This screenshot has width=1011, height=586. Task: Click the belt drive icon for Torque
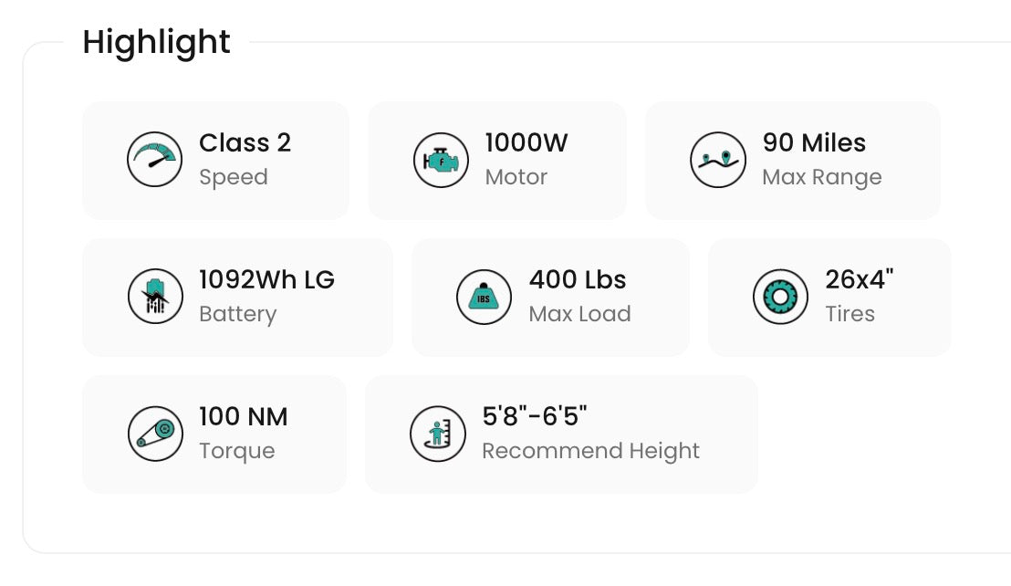154,434
